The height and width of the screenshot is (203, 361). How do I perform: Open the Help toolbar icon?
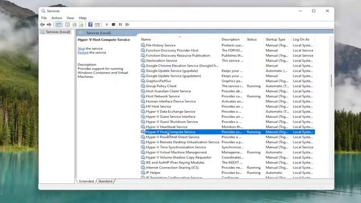(90, 24)
